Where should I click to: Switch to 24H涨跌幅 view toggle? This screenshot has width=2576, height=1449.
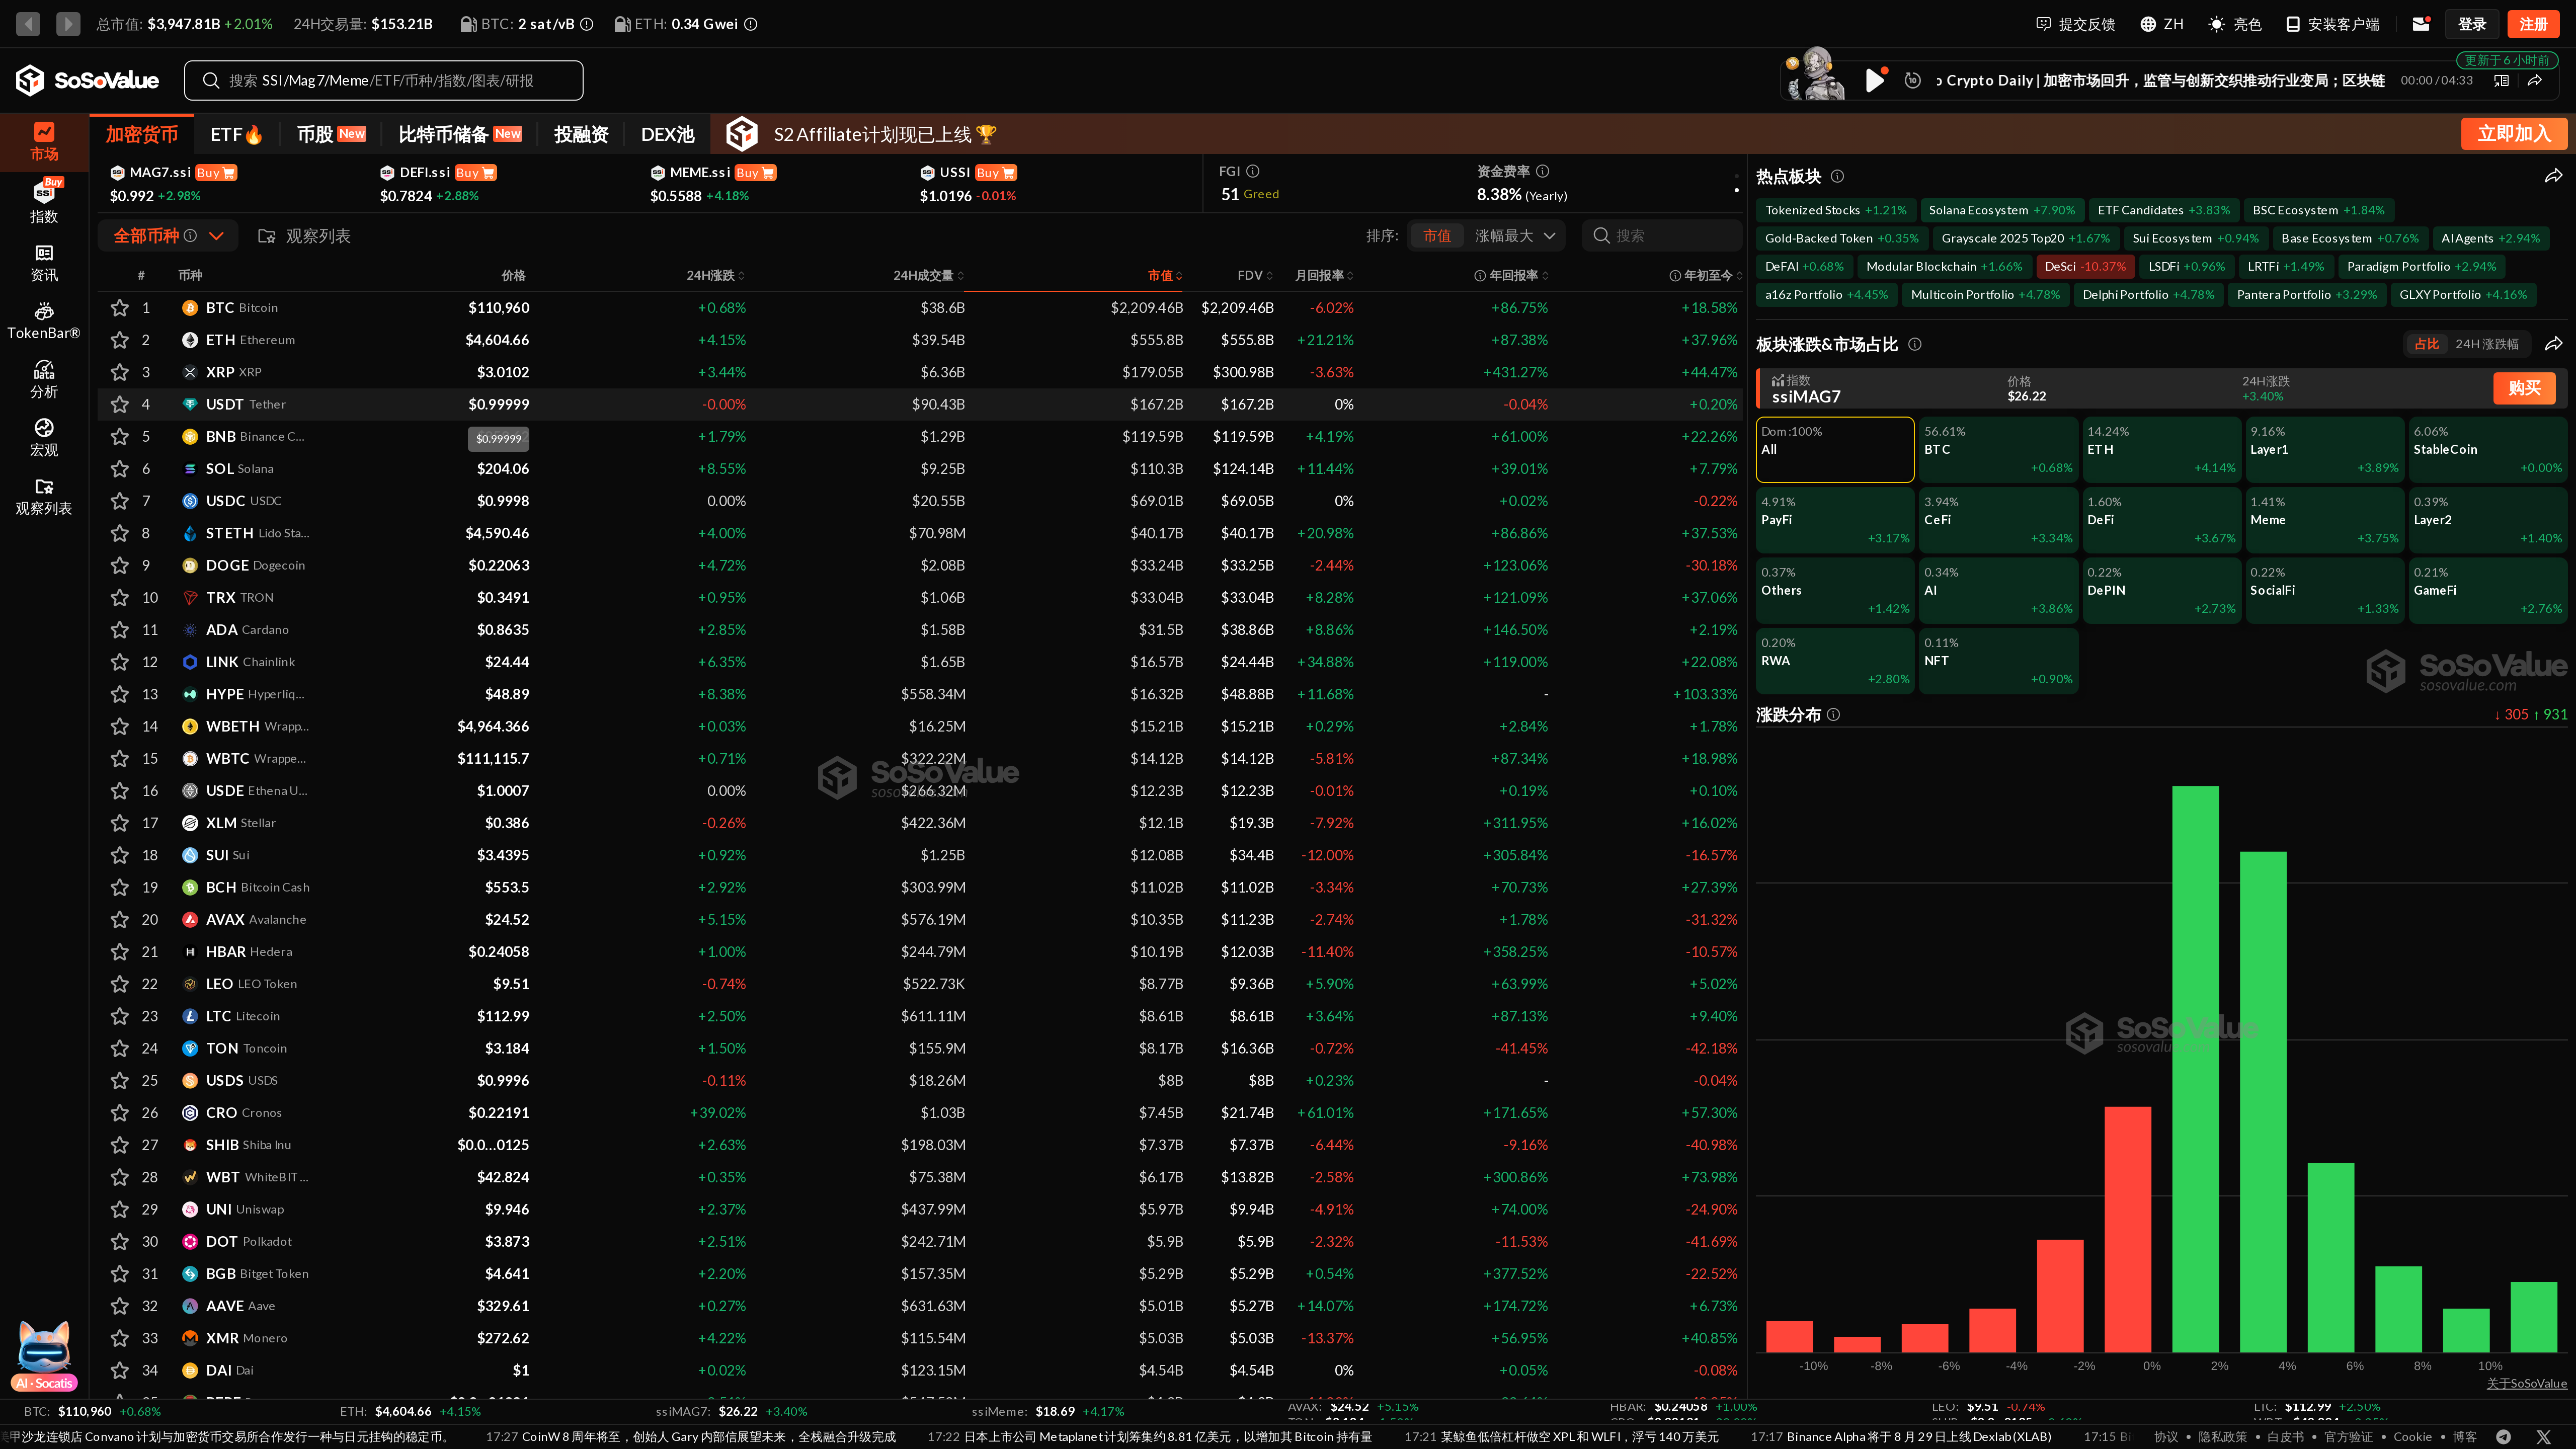tap(2487, 344)
